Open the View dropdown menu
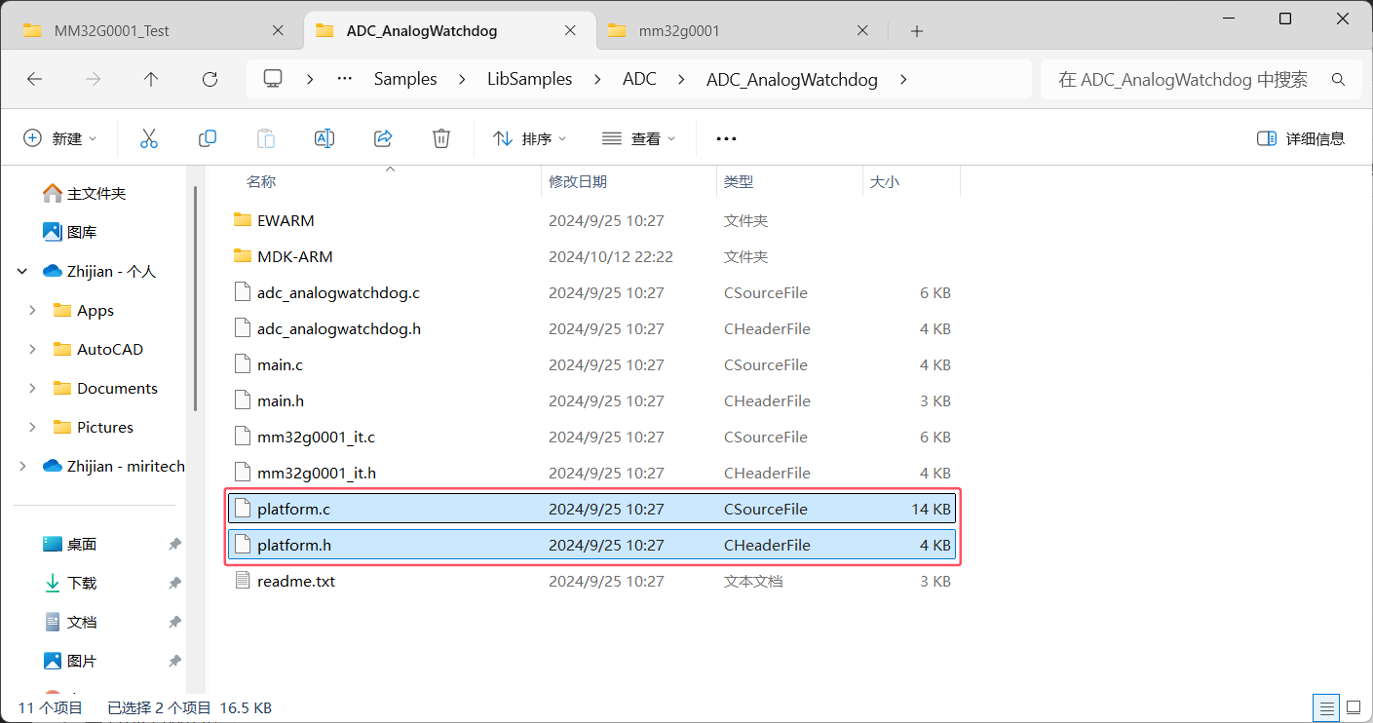The height and width of the screenshot is (723, 1373). tap(638, 138)
